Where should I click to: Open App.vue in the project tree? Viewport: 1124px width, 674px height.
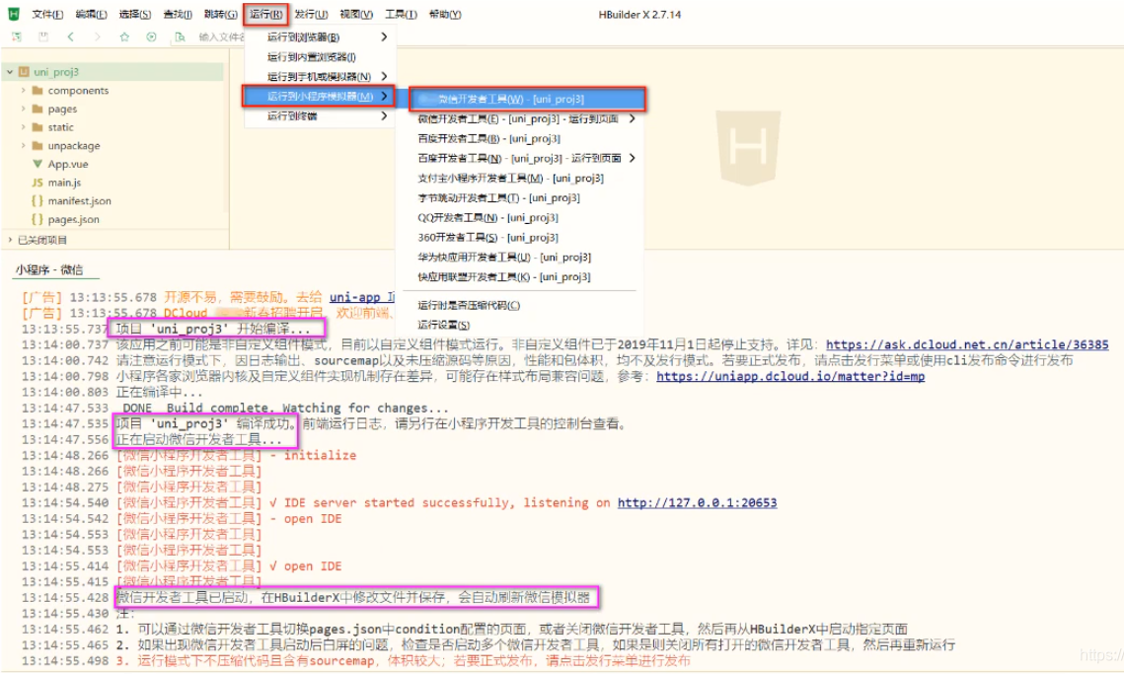tap(68, 164)
